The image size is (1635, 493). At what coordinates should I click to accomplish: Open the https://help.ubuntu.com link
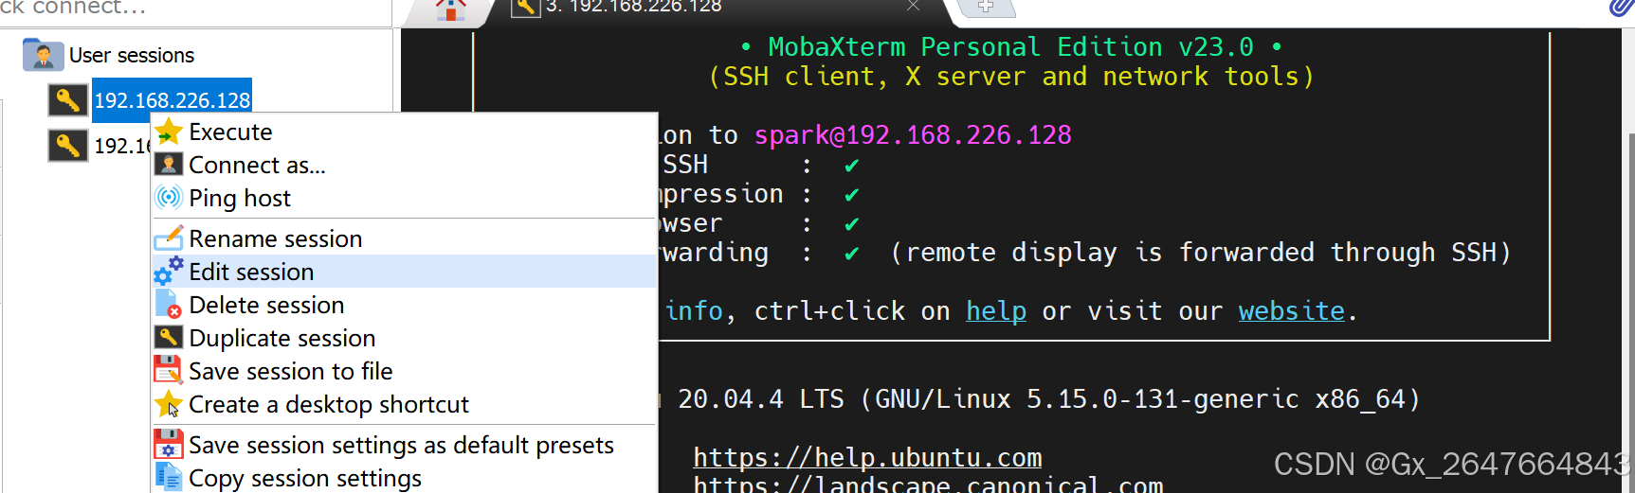867,458
